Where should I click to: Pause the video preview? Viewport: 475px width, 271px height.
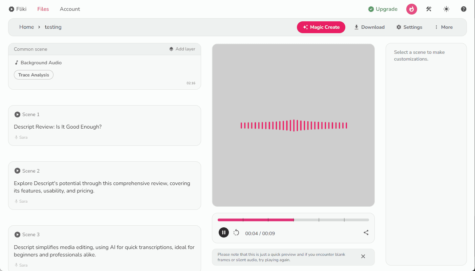[224, 232]
